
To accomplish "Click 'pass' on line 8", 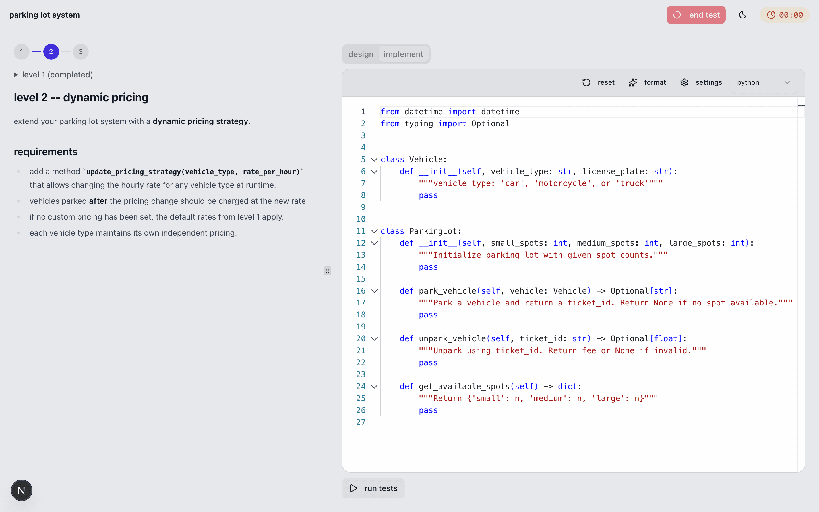I will coord(428,195).
